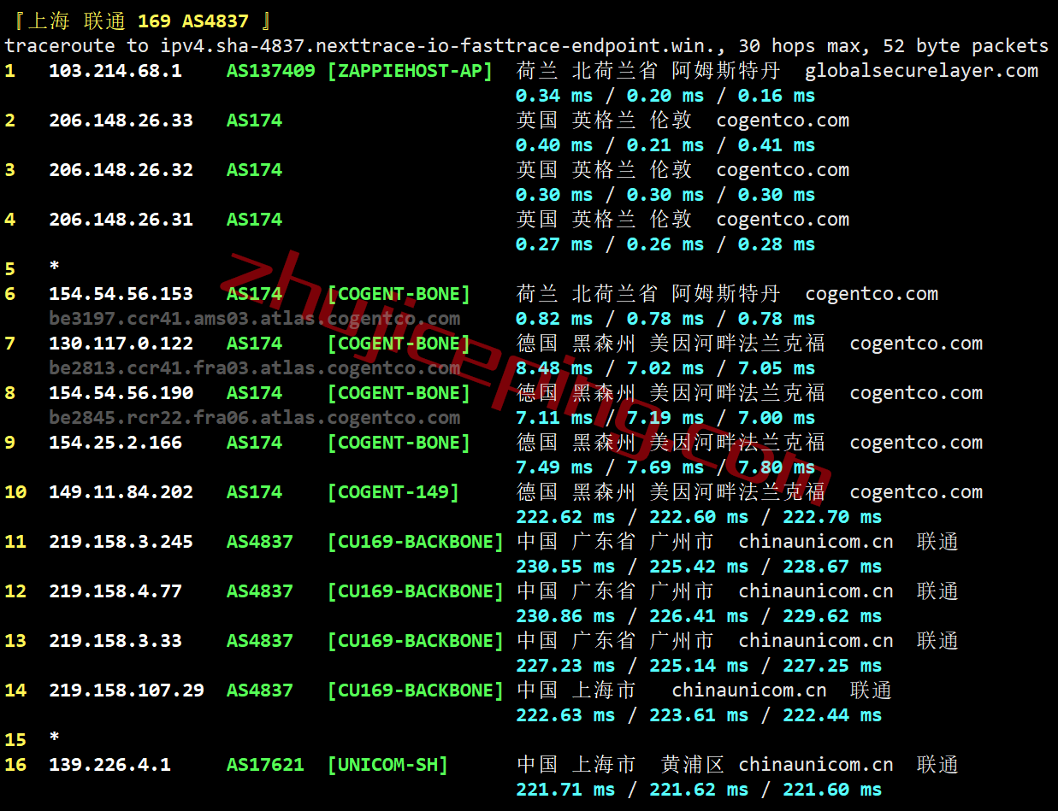
Task: Select IP address 206.148.26.32
Action: (x=121, y=170)
